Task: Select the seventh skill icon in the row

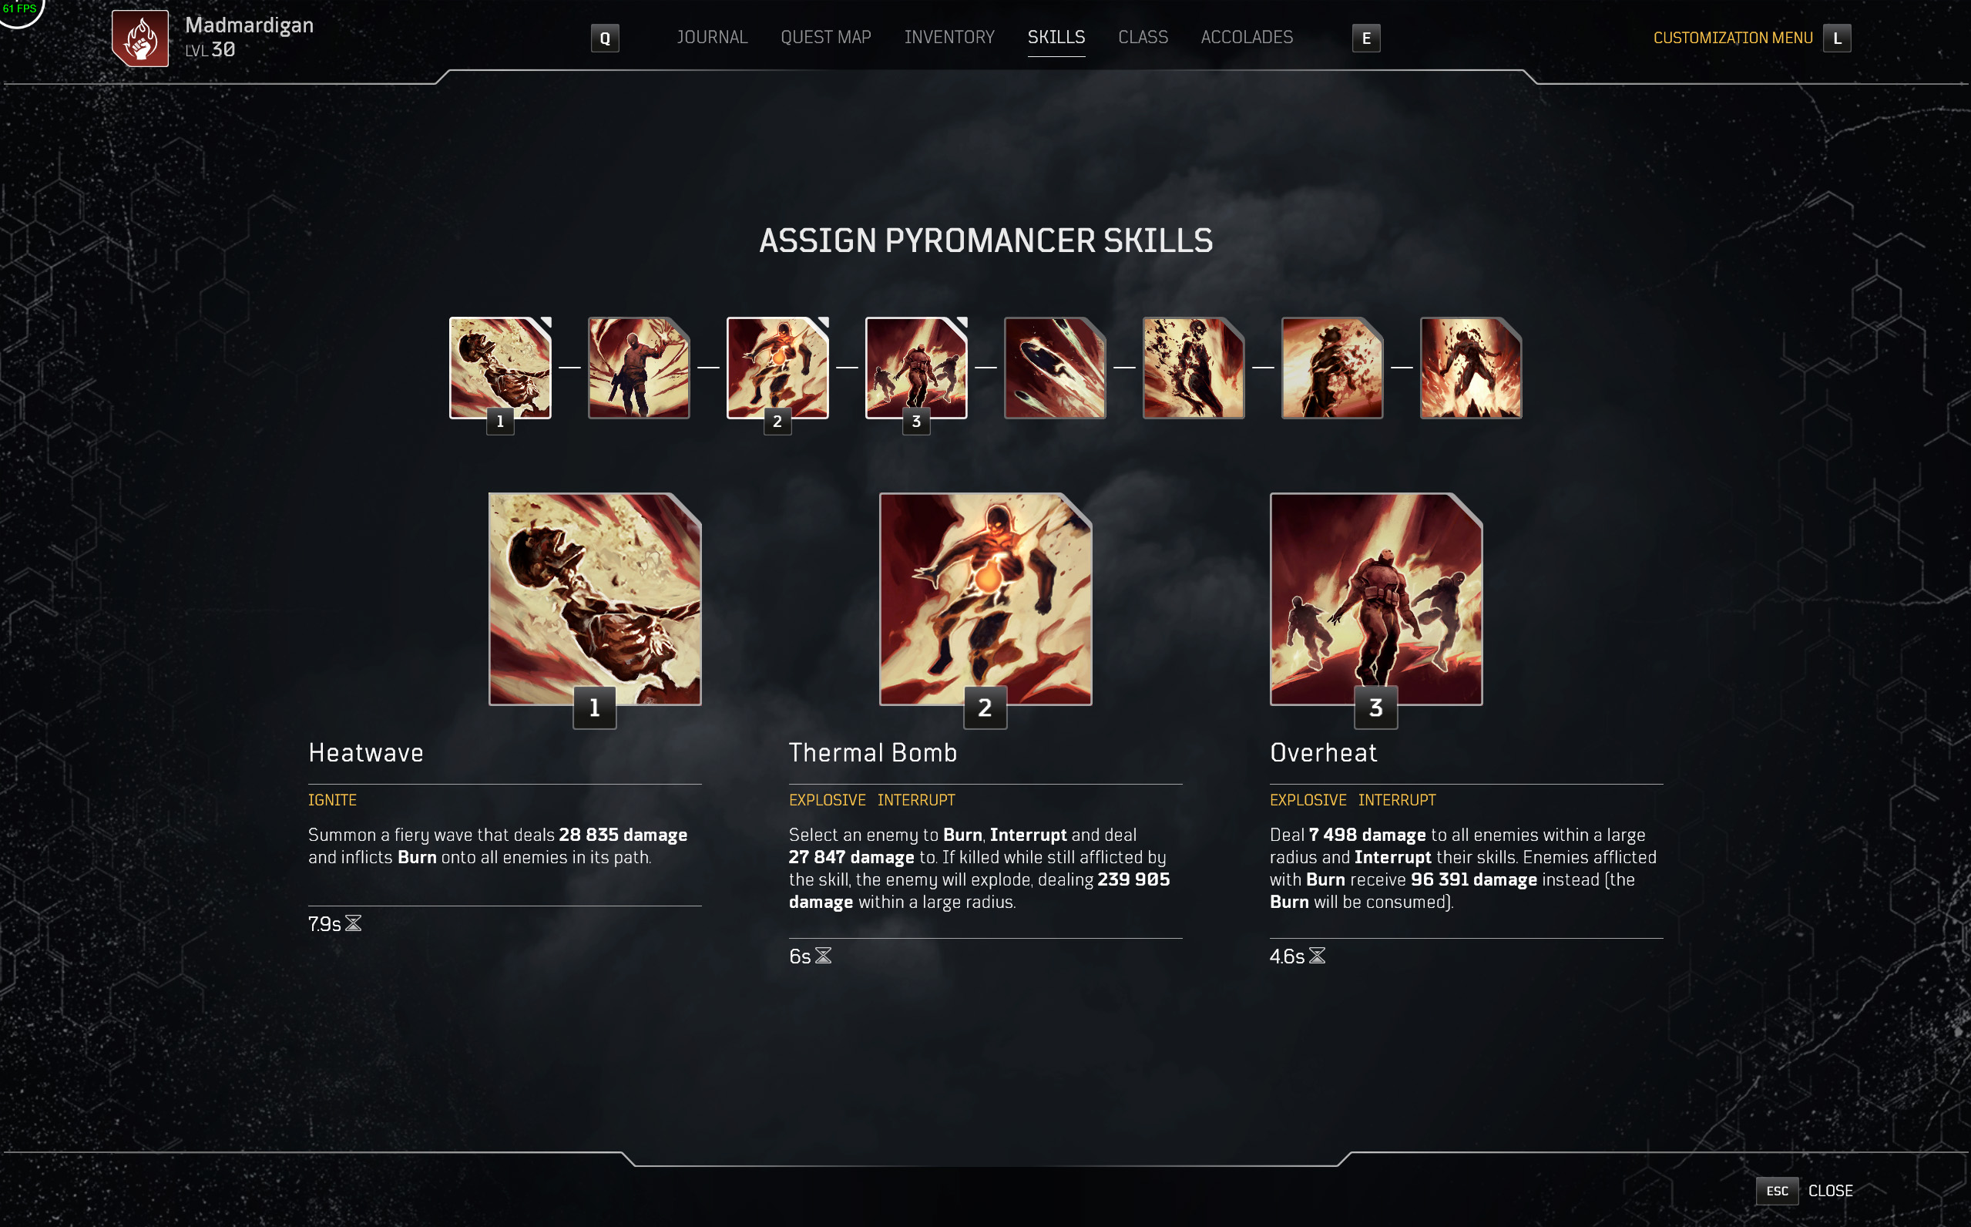Action: 1333,368
